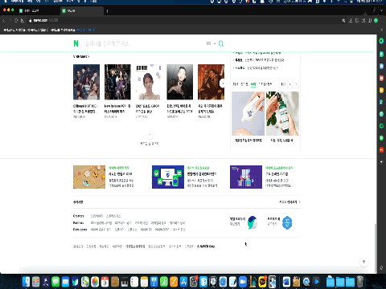Expand the search box dropdown arrow

(215, 43)
